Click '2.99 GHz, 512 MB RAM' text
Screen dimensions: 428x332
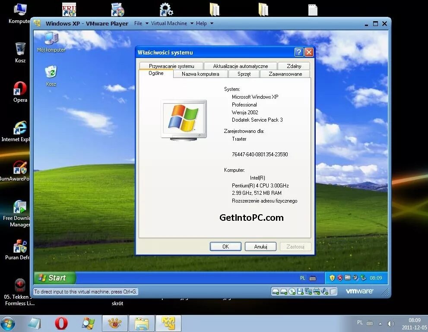coord(257,193)
